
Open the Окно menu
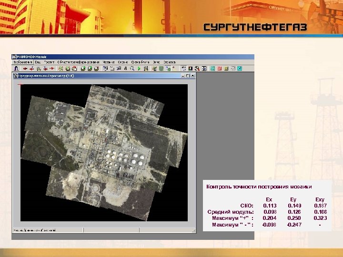(x=156, y=62)
